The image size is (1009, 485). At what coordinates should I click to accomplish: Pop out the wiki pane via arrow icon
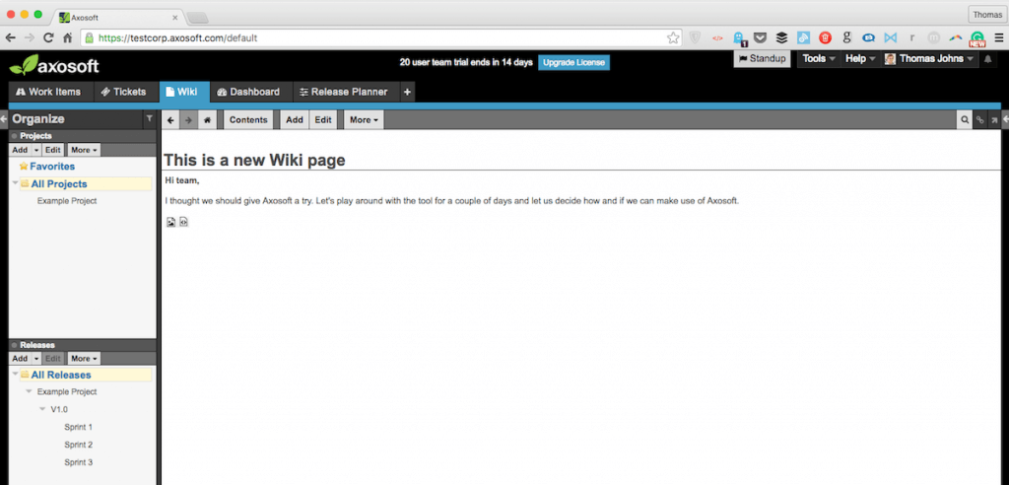(x=994, y=120)
